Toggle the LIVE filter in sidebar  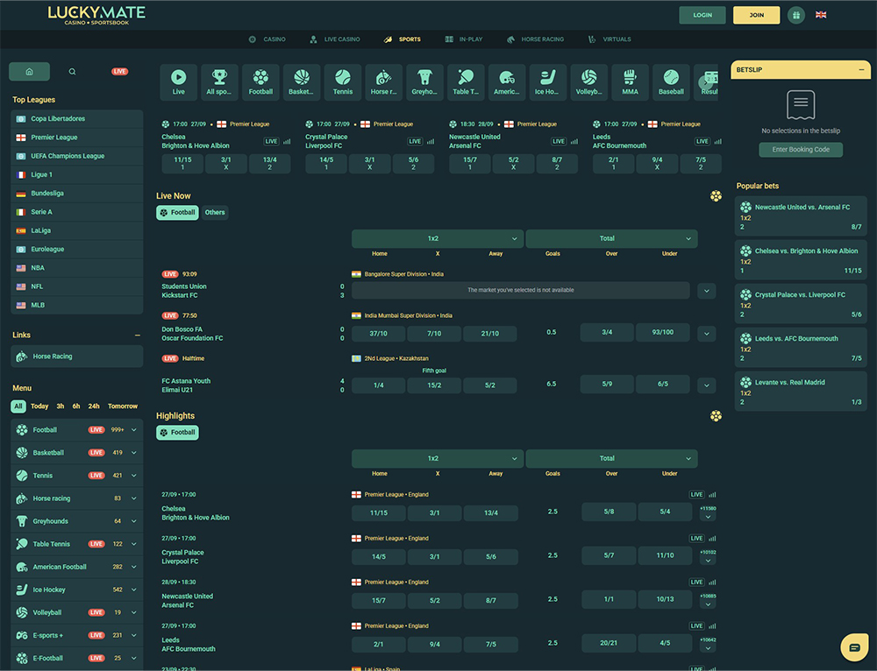click(119, 72)
